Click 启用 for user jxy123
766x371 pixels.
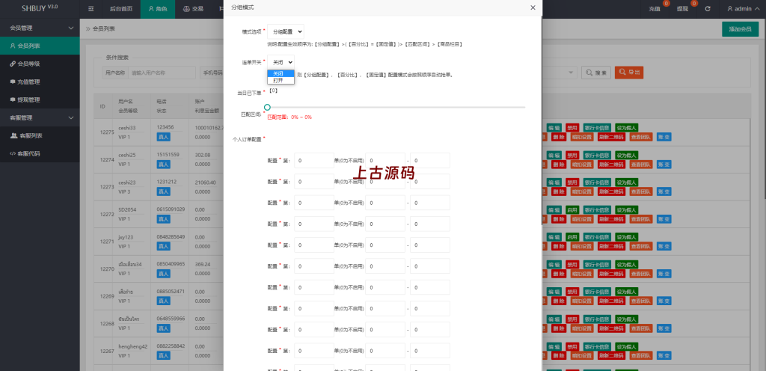(572, 237)
